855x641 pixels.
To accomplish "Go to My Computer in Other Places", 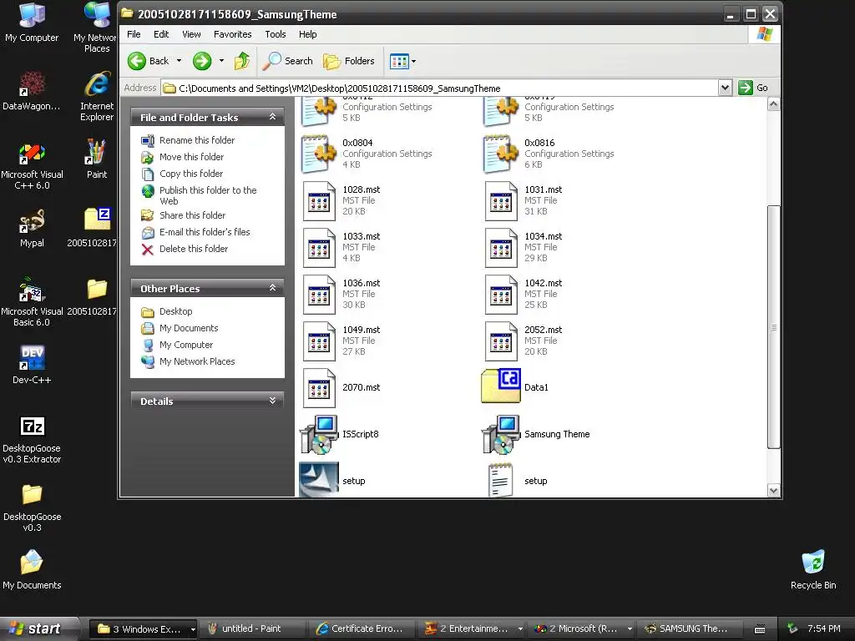I will 185,345.
